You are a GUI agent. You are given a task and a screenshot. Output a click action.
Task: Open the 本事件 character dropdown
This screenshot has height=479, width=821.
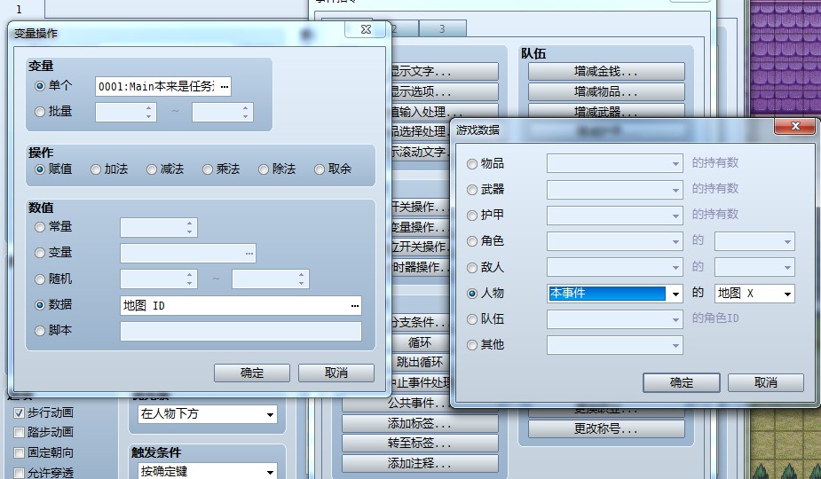point(615,294)
